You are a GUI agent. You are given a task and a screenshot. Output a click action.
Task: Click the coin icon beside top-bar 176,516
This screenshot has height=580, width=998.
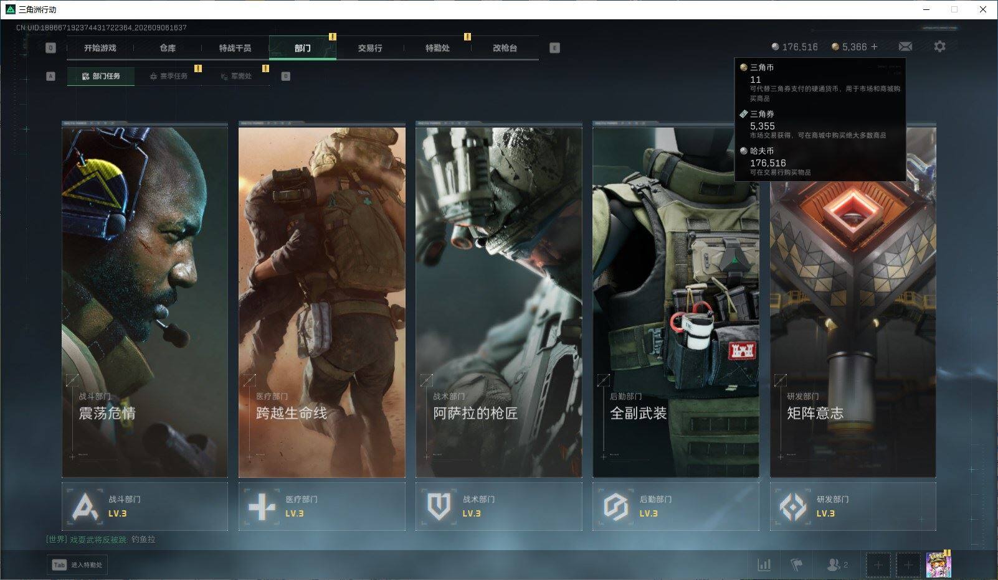(775, 47)
